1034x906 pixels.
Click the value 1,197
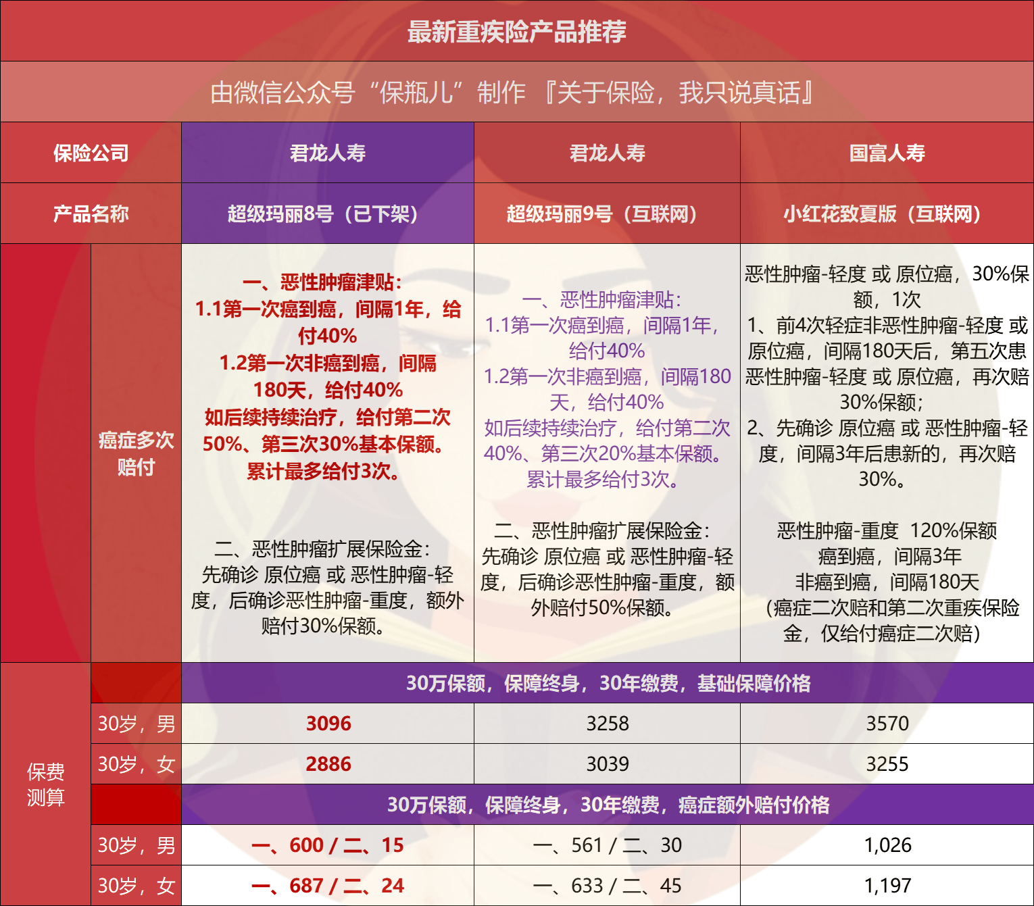(x=887, y=886)
